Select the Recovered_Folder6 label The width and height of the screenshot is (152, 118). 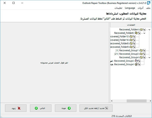(x=124, y=33)
